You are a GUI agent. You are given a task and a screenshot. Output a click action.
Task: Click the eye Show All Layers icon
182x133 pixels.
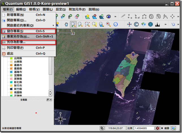point(109,17)
